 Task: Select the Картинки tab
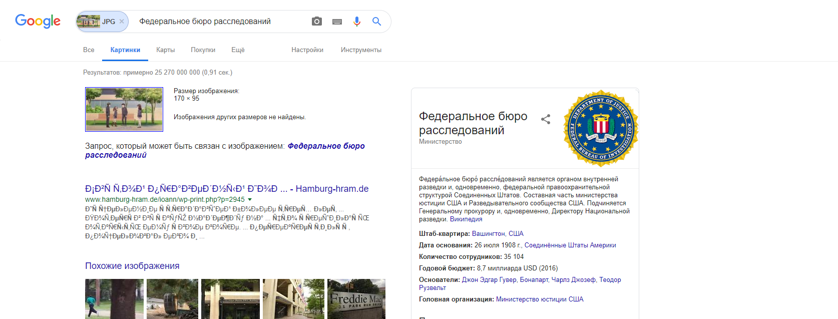click(125, 50)
